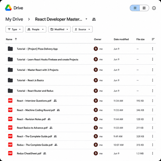Click the Date modified column header
This screenshot has height=161, width=161.
(x=121, y=39)
